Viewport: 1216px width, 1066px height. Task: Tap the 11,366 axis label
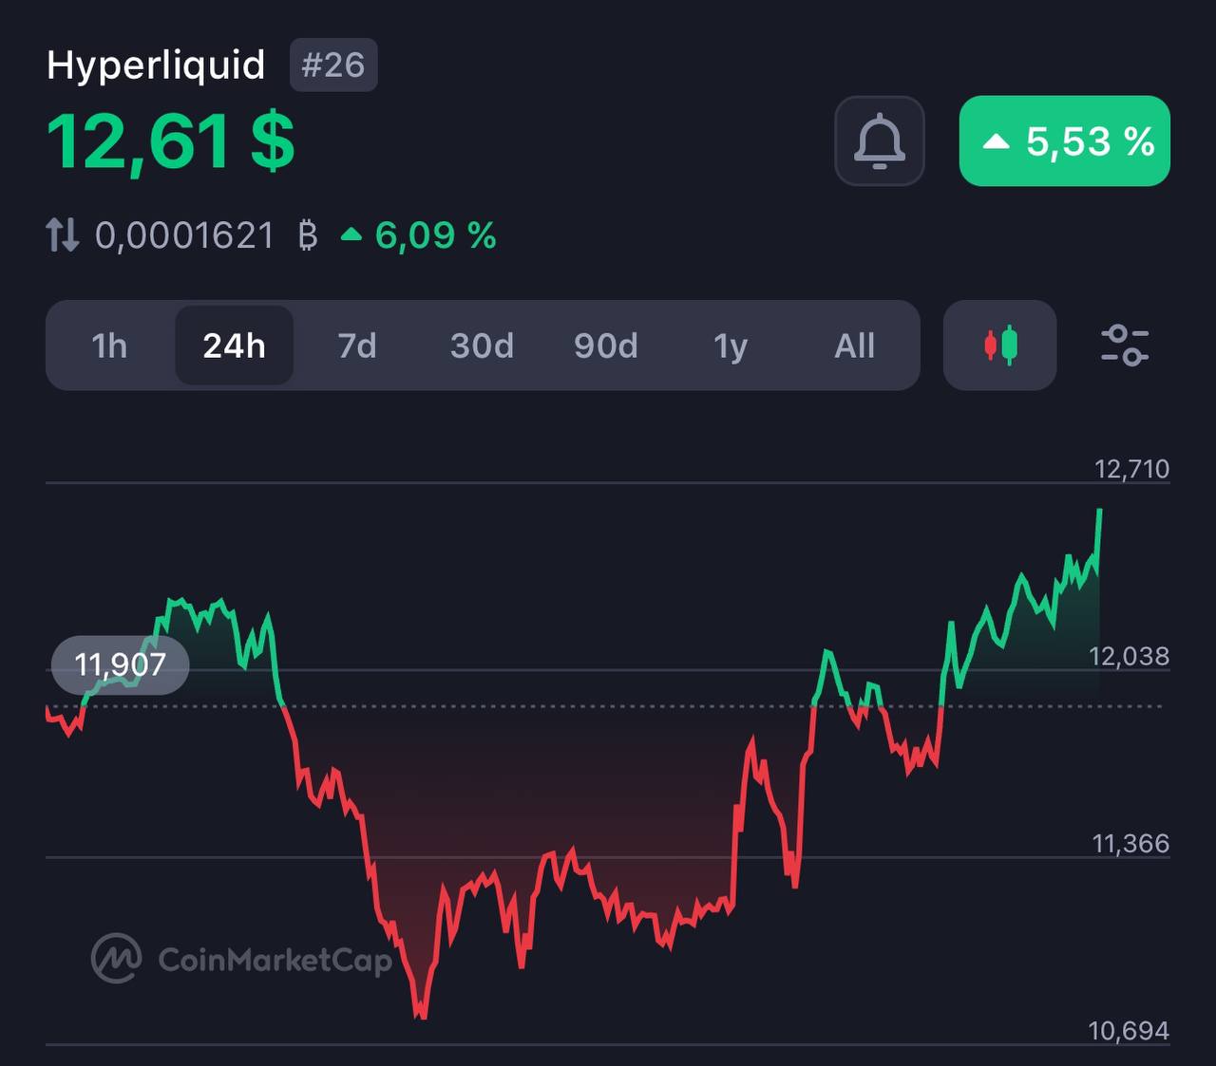click(1130, 843)
